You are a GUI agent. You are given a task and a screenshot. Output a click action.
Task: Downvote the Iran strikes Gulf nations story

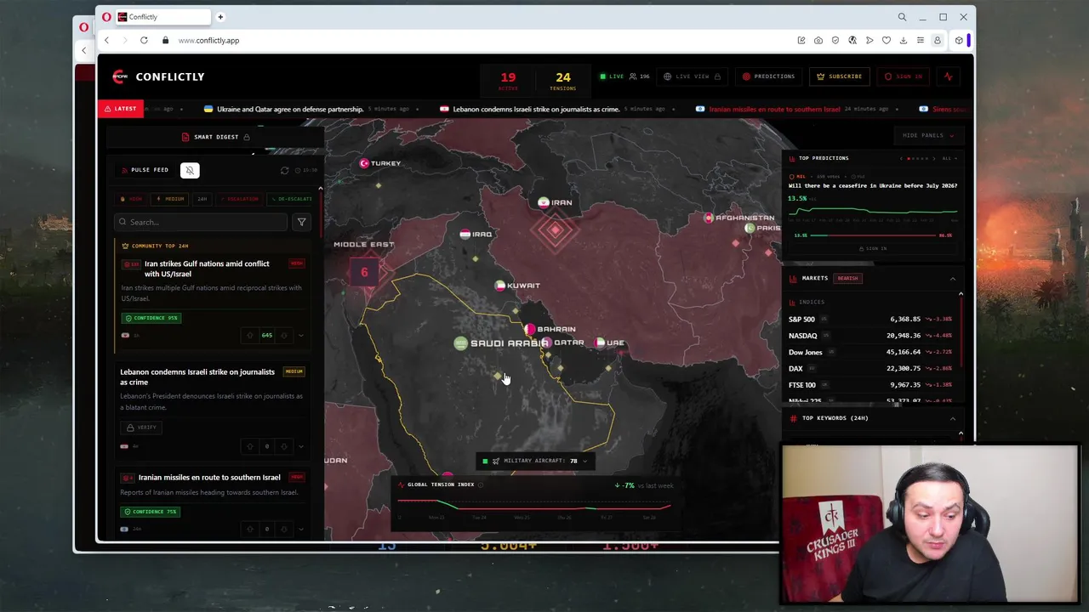tap(284, 335)
